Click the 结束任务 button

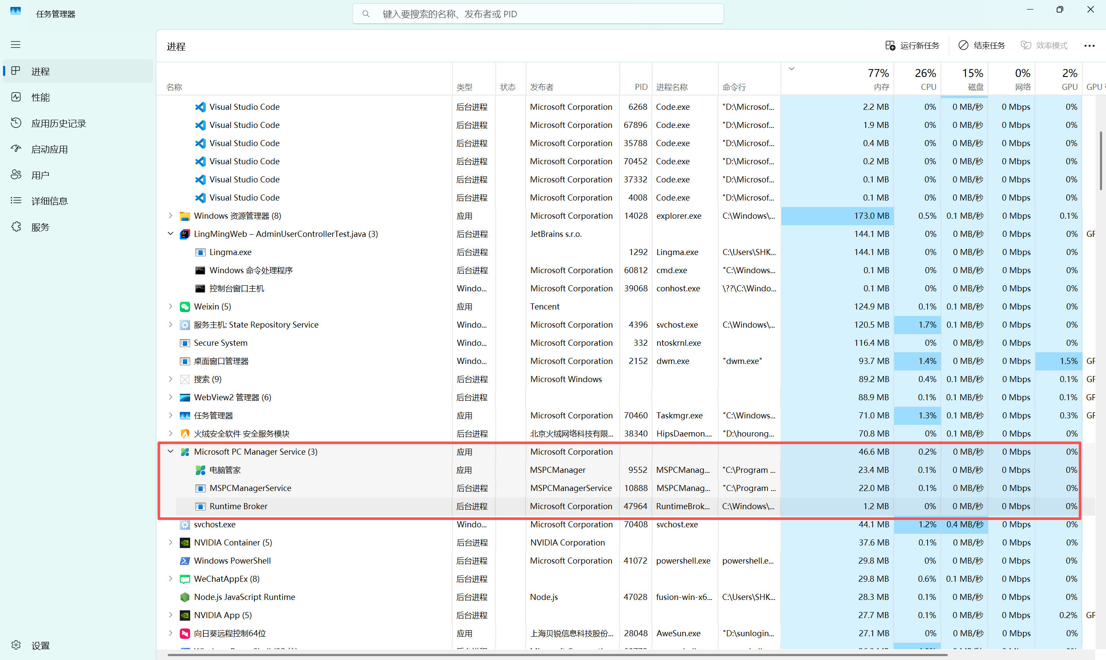pos(982,46)
